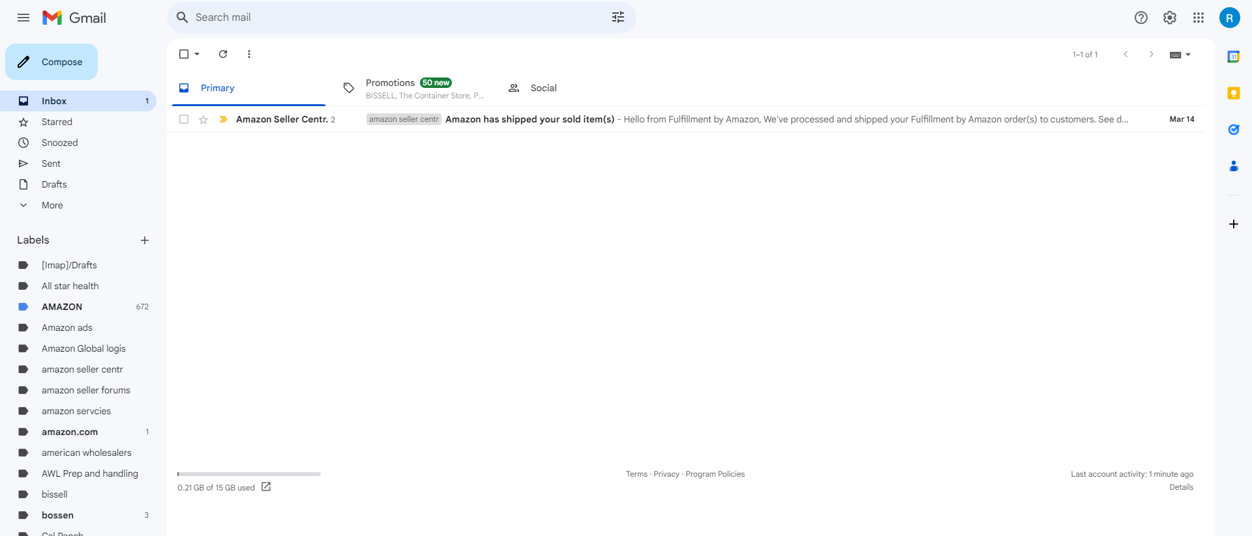Click the storage usage progress bar
The height and width of the screenshot is (536, 1252).
click(x=249, y=474)
